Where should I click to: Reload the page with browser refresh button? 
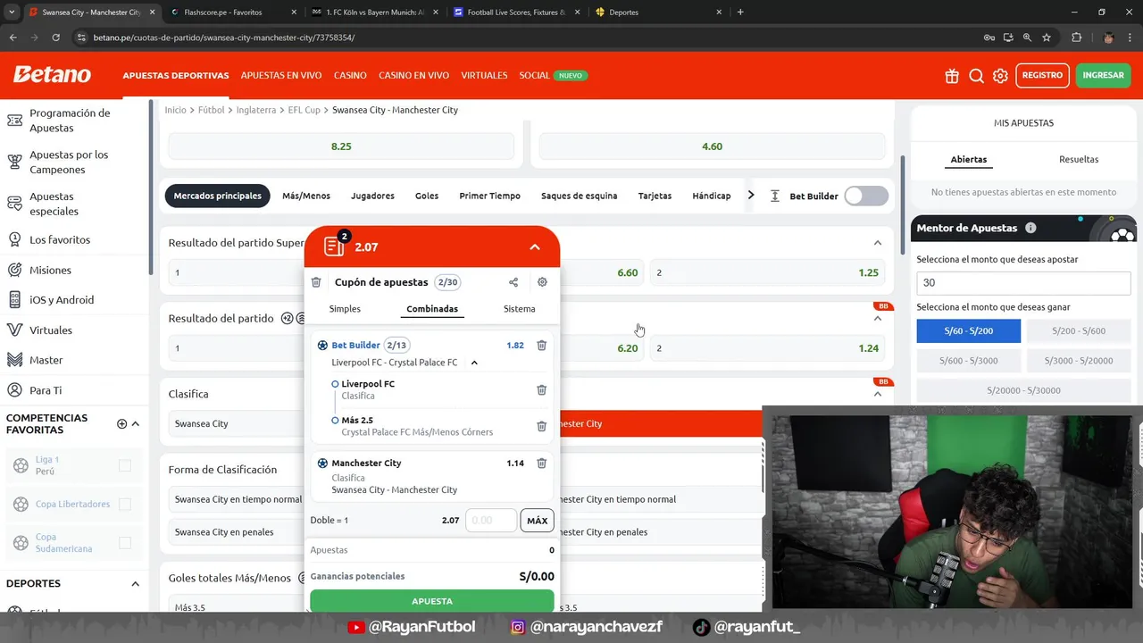(55, 38)
